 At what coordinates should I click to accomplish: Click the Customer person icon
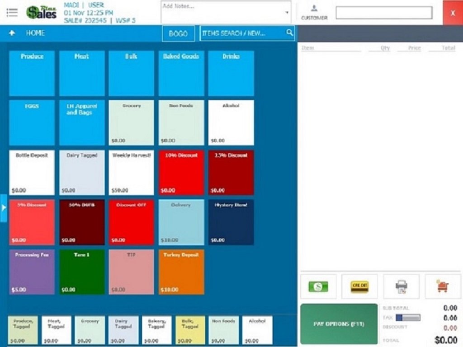[314, 9]
